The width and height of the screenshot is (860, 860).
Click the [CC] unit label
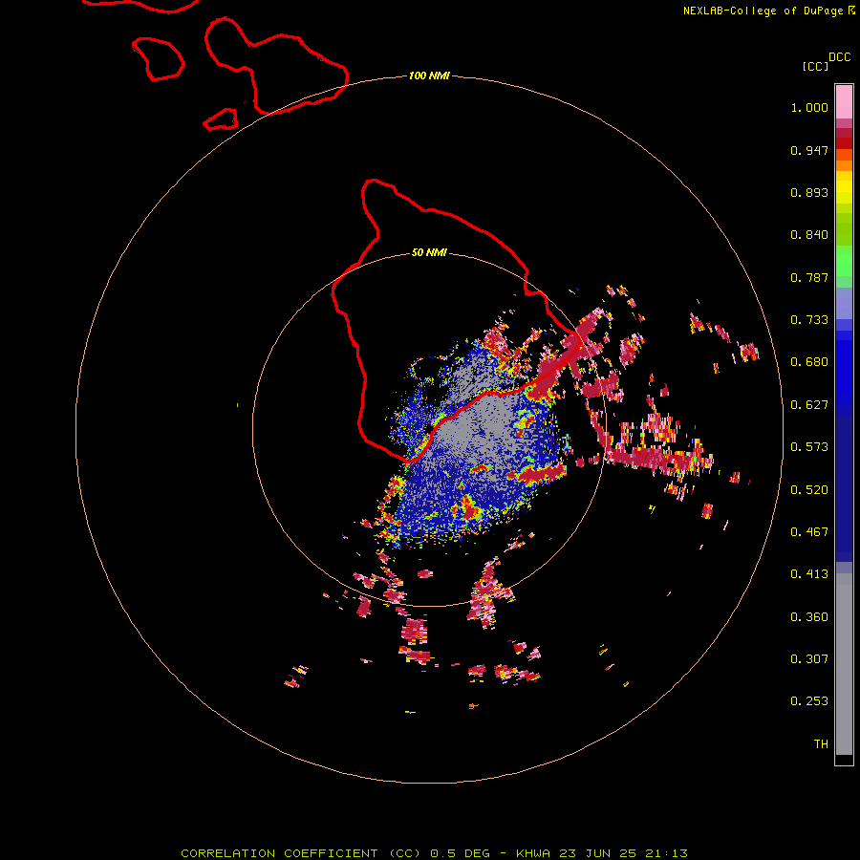click(815, 66)
